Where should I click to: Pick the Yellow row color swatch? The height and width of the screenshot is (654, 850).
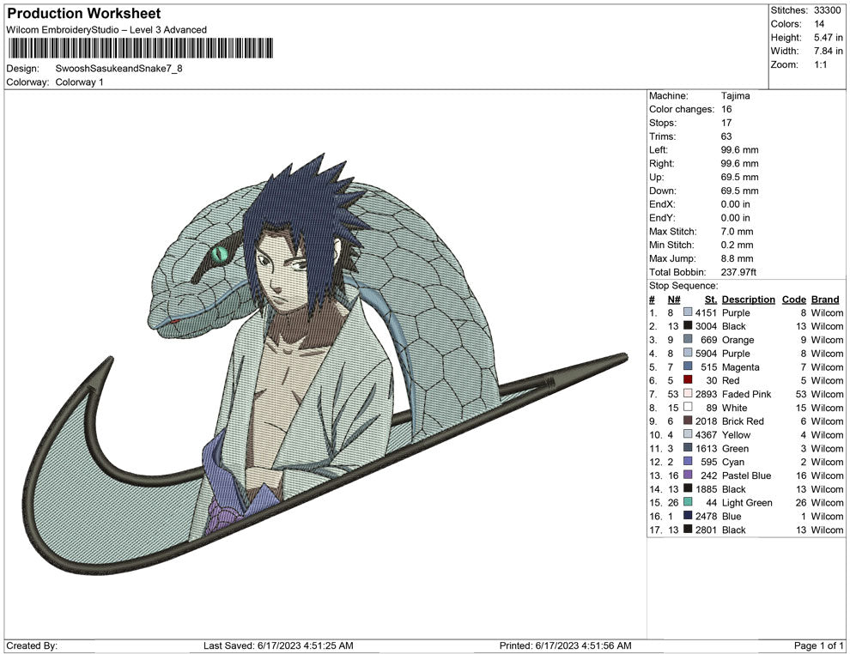click(688, 434)
